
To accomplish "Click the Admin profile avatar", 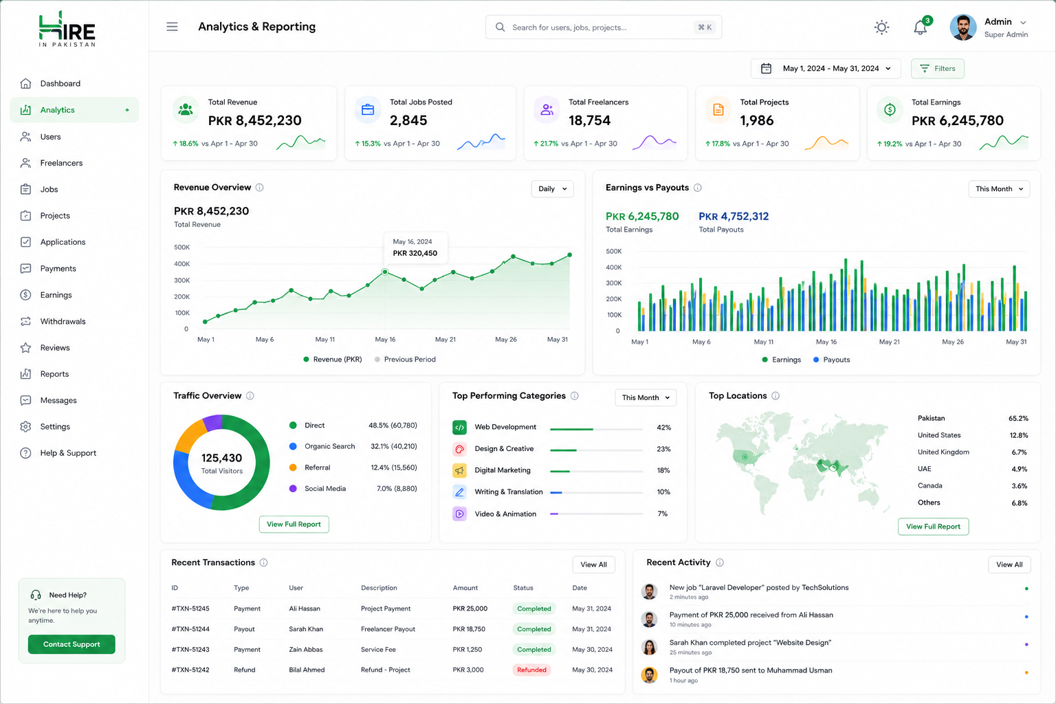I will [x=963, y=27].
